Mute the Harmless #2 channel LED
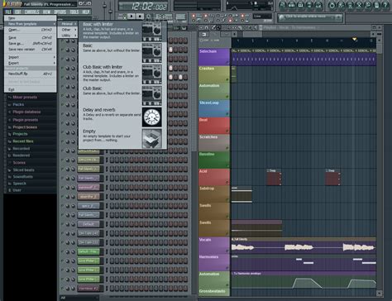The width and height of the screenshot is (392, 301). click(62, 289)
